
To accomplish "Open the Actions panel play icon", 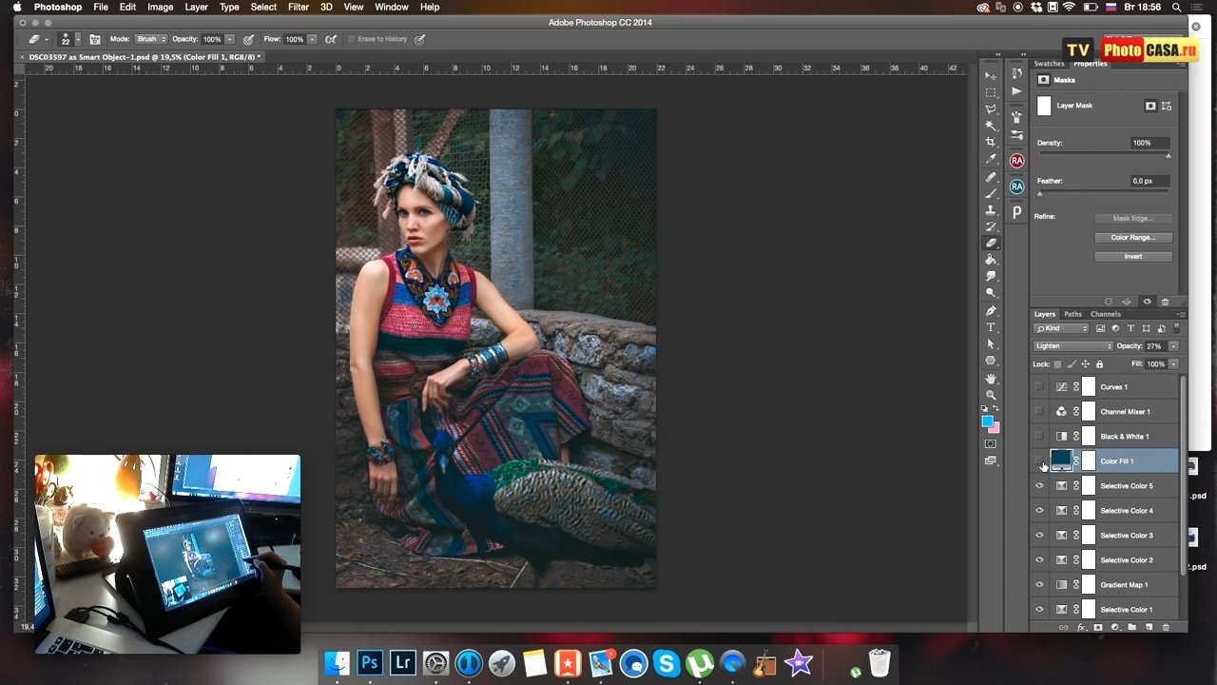I will click(x=1016, y=92).
